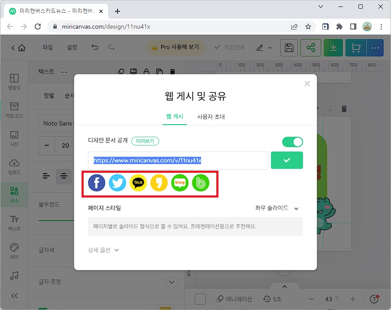Image resolution: width=391 pixels, height=310 pixels.
Task: Share to Naver Band icon
Action: 201,183
